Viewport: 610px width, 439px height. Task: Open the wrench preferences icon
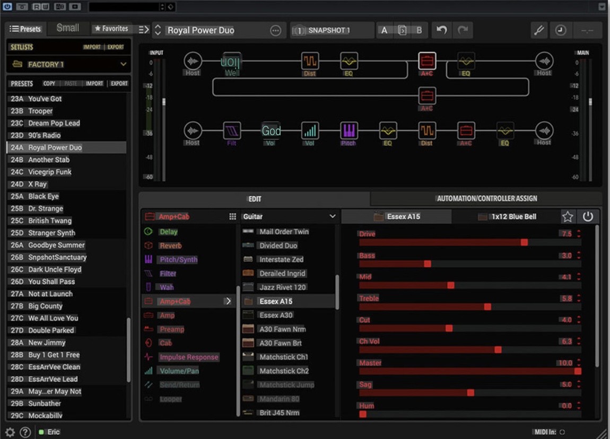(539, 30)
